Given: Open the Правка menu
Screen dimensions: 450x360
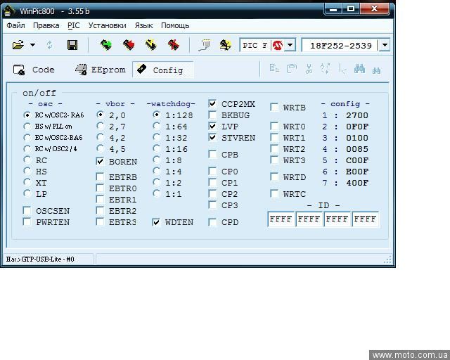Looking at the screenshot, I should point(46,25).
